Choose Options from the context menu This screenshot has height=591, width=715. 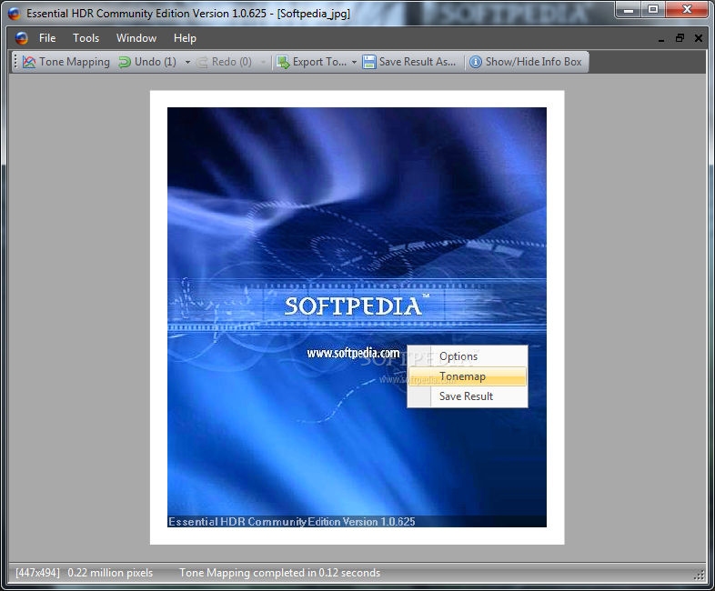(468, 356)
